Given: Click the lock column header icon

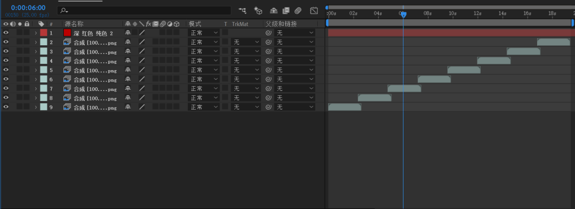Looking at the screenshot, I should [27, 24].
